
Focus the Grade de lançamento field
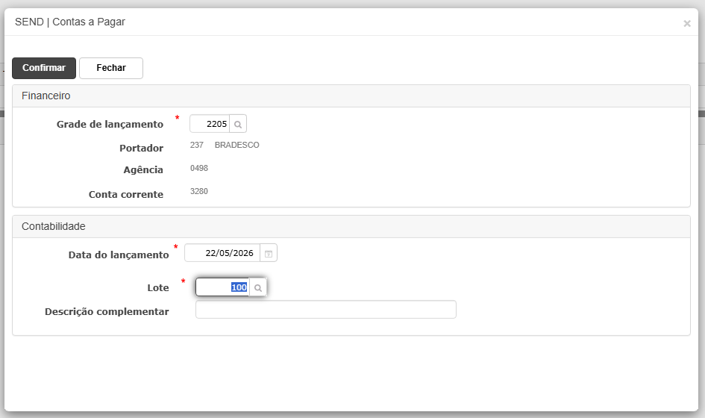click(x=210, y=124)
